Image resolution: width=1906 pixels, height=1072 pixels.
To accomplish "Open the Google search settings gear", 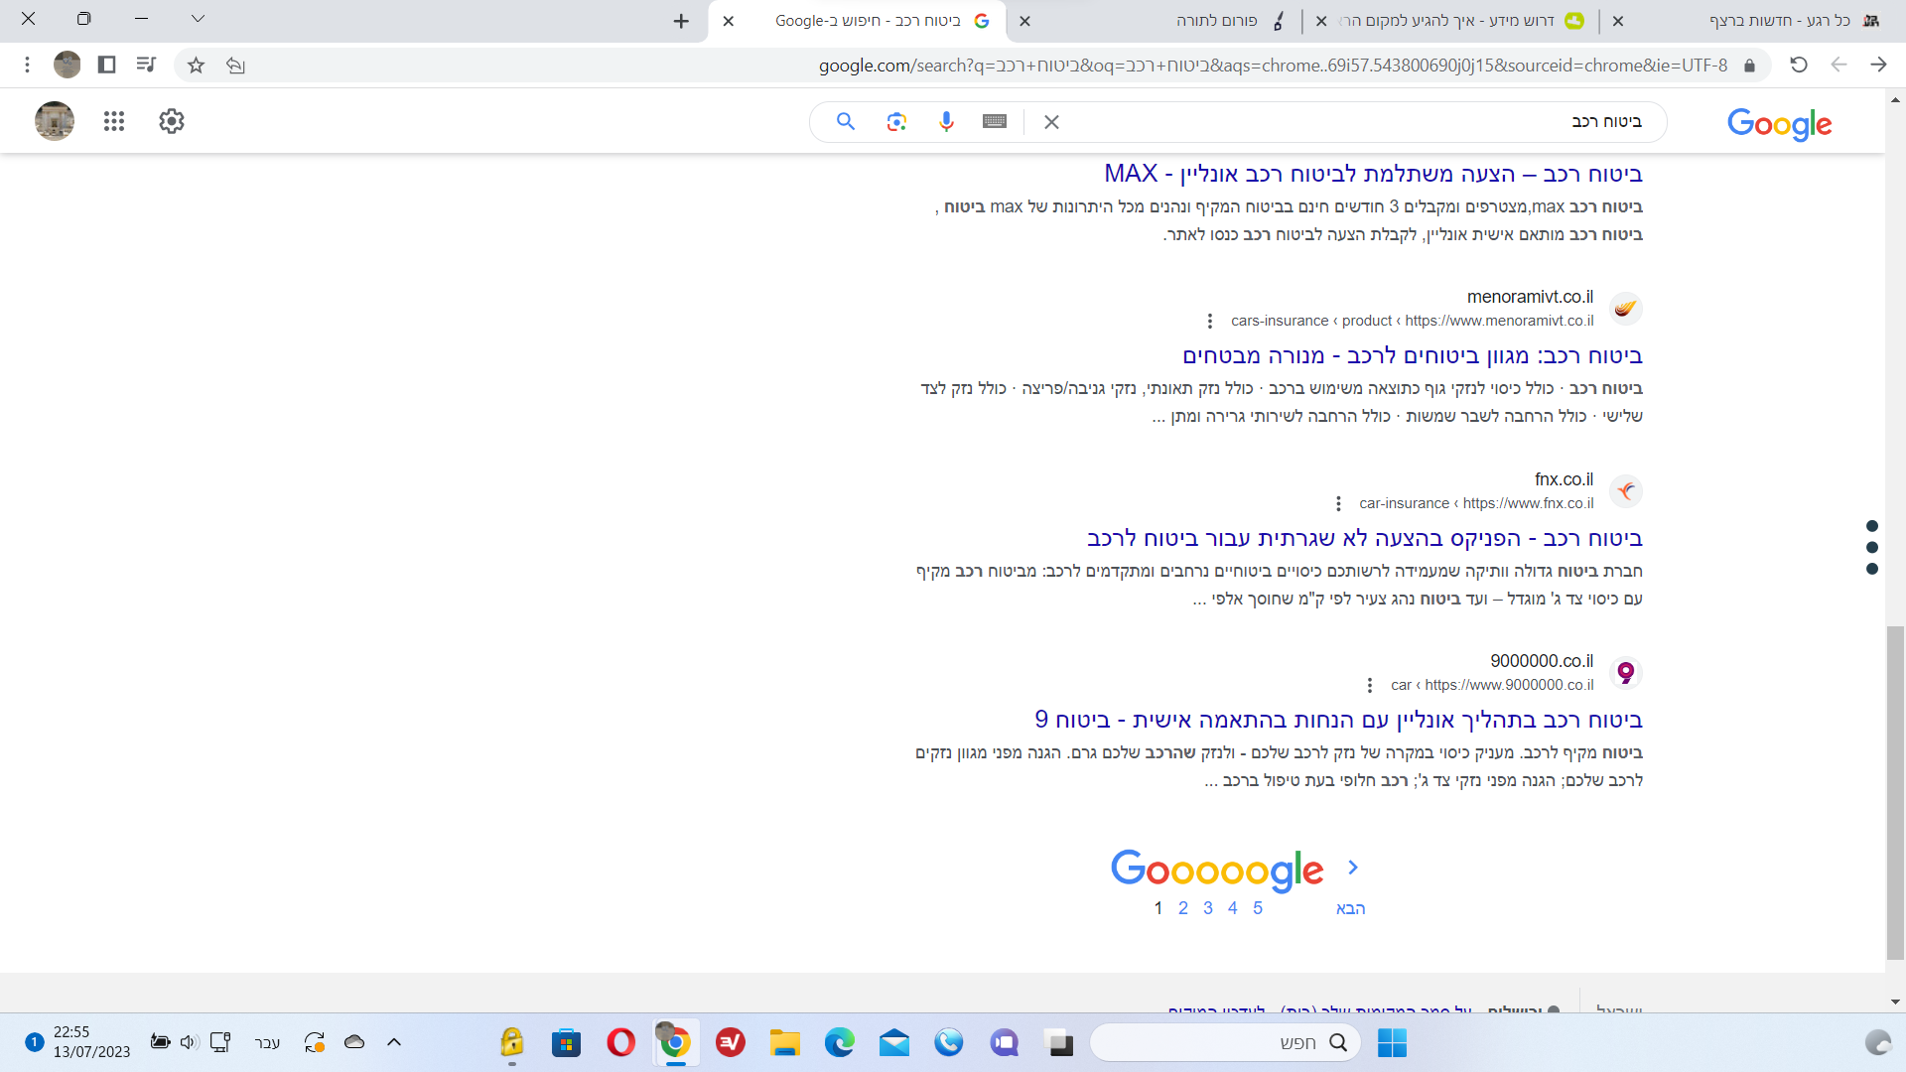I will (171, 121).
